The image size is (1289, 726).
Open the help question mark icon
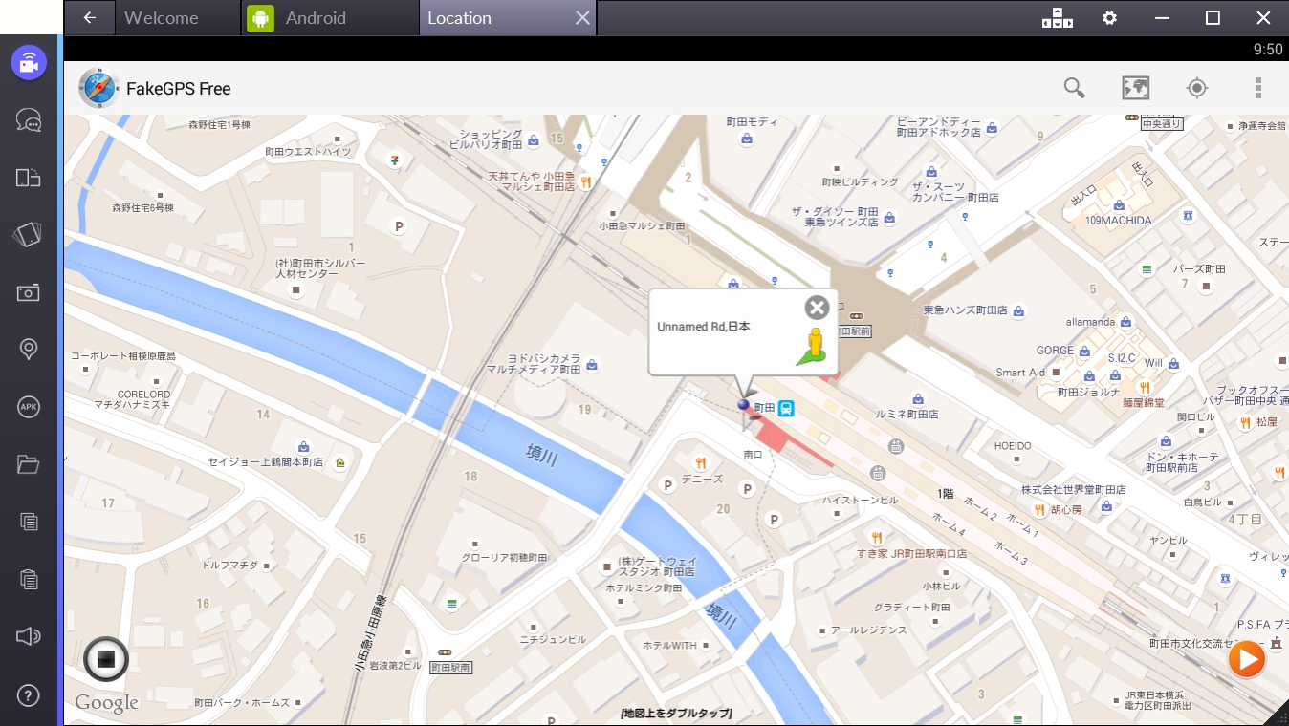coord(29,694)
